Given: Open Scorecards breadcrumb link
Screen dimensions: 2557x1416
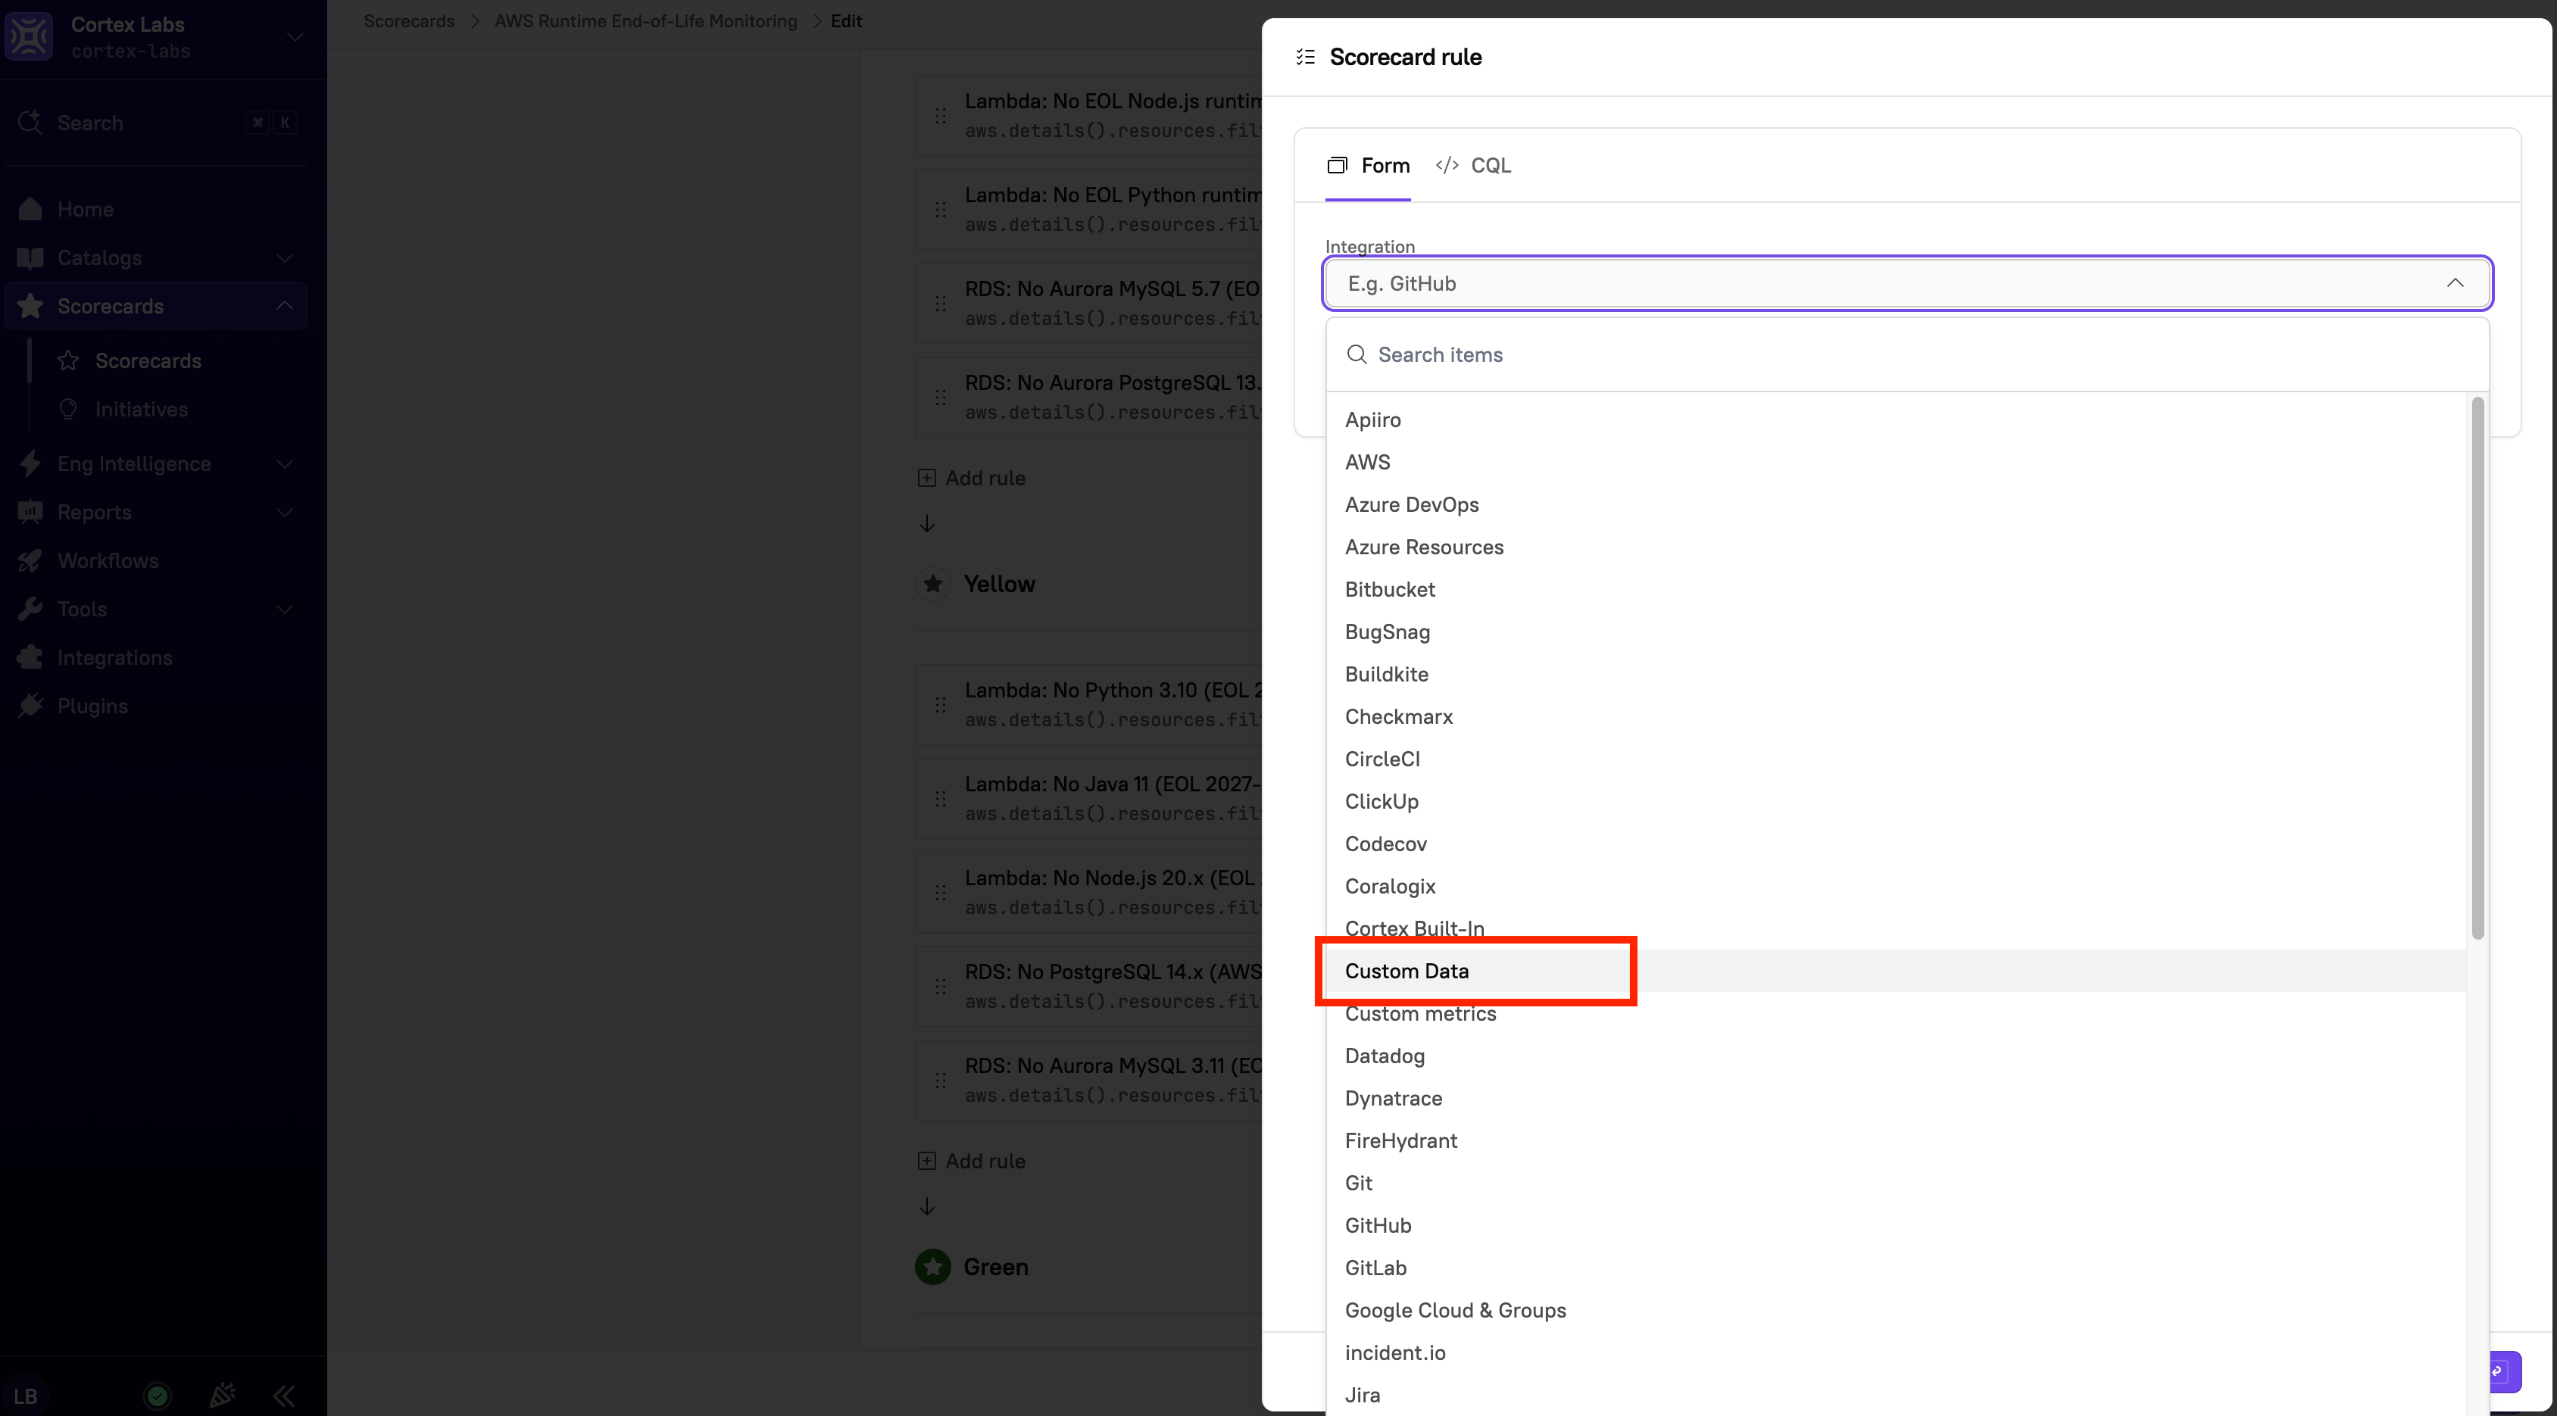Looking at the screenshot, I should (409, 21).
